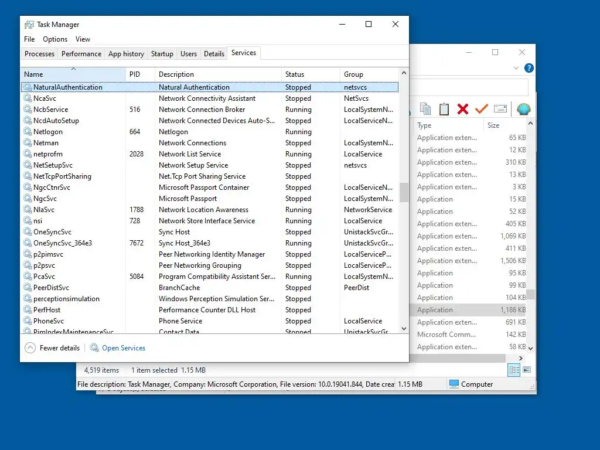Click the red X Delete icon in Explorer

click(463, 109)
